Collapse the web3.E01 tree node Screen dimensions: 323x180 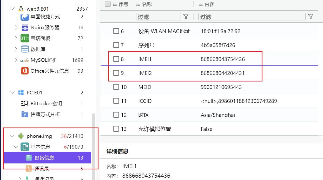tap(12, 9)
